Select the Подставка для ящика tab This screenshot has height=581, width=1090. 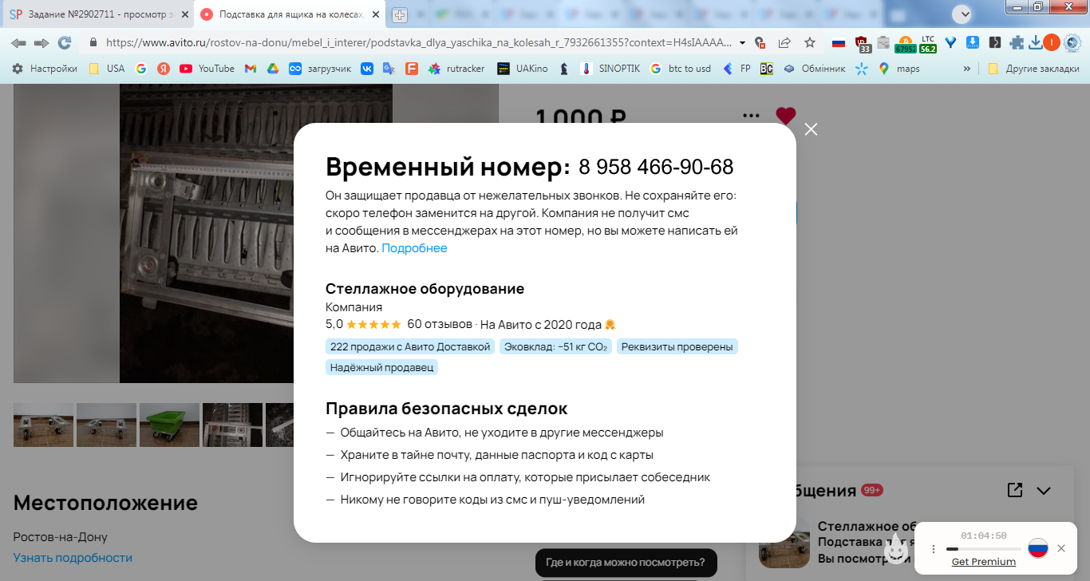pos(290,14)
